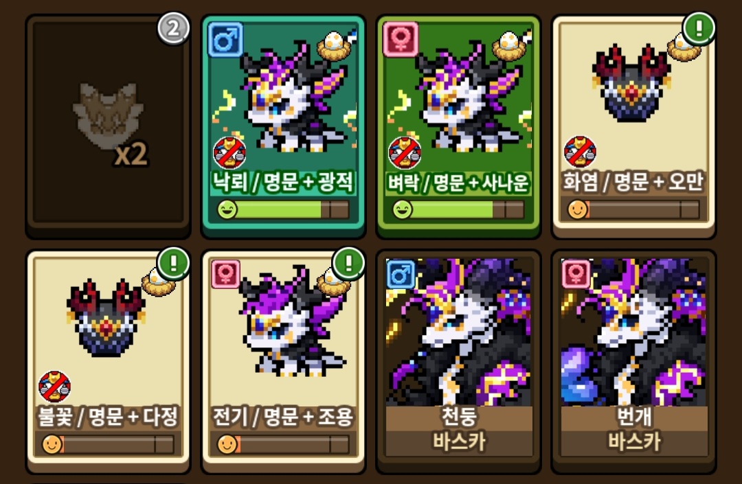Click the 화염 / 명문 + 오만 label
Screen dimensions: 742x484
(x=633, y=181)
